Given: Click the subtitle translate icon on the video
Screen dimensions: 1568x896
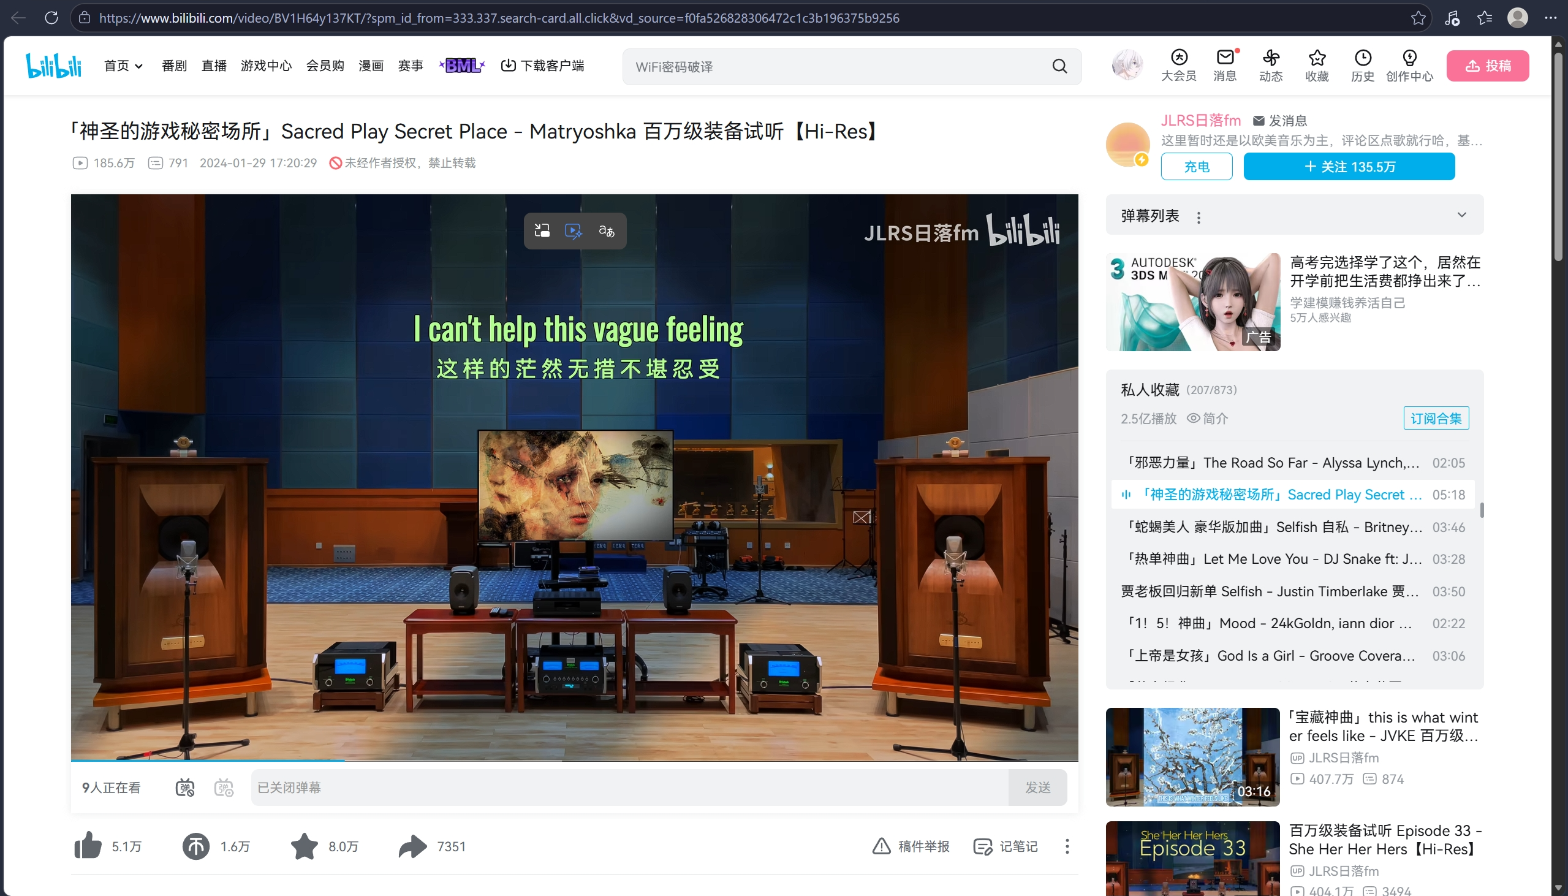Looking at the screenshot, I should 607,231.
